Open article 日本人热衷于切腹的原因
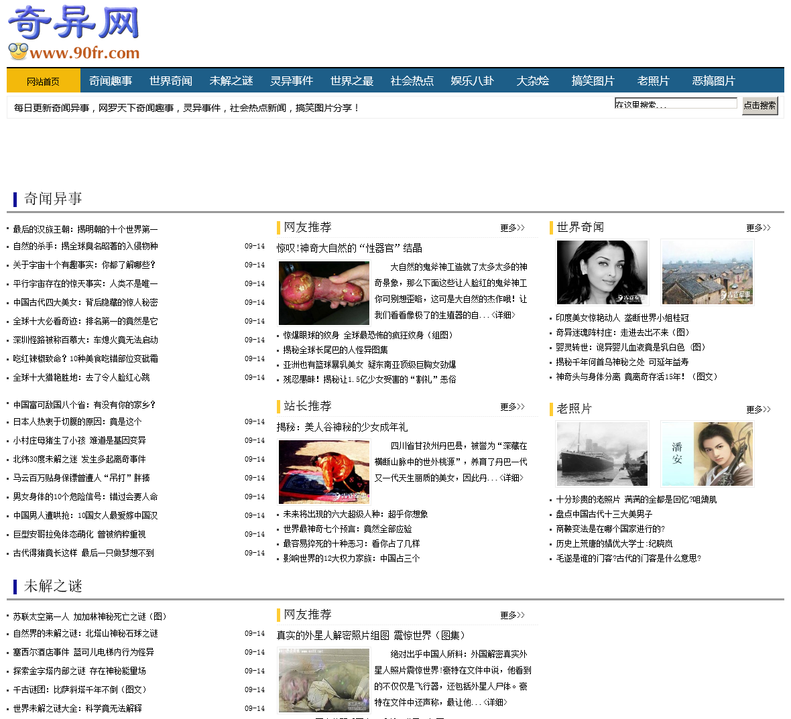The height and width of the screenshot is (719, 791). pos(77,421)
